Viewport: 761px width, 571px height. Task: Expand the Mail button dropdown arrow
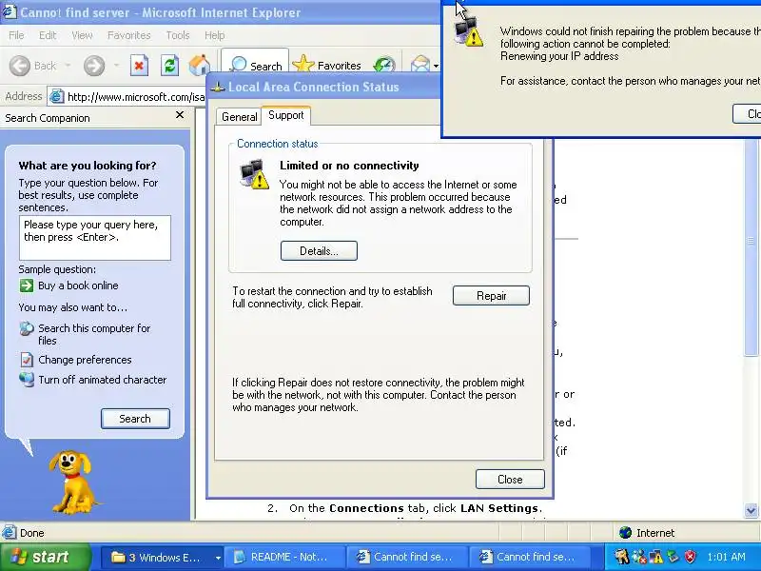click(436, 66)
